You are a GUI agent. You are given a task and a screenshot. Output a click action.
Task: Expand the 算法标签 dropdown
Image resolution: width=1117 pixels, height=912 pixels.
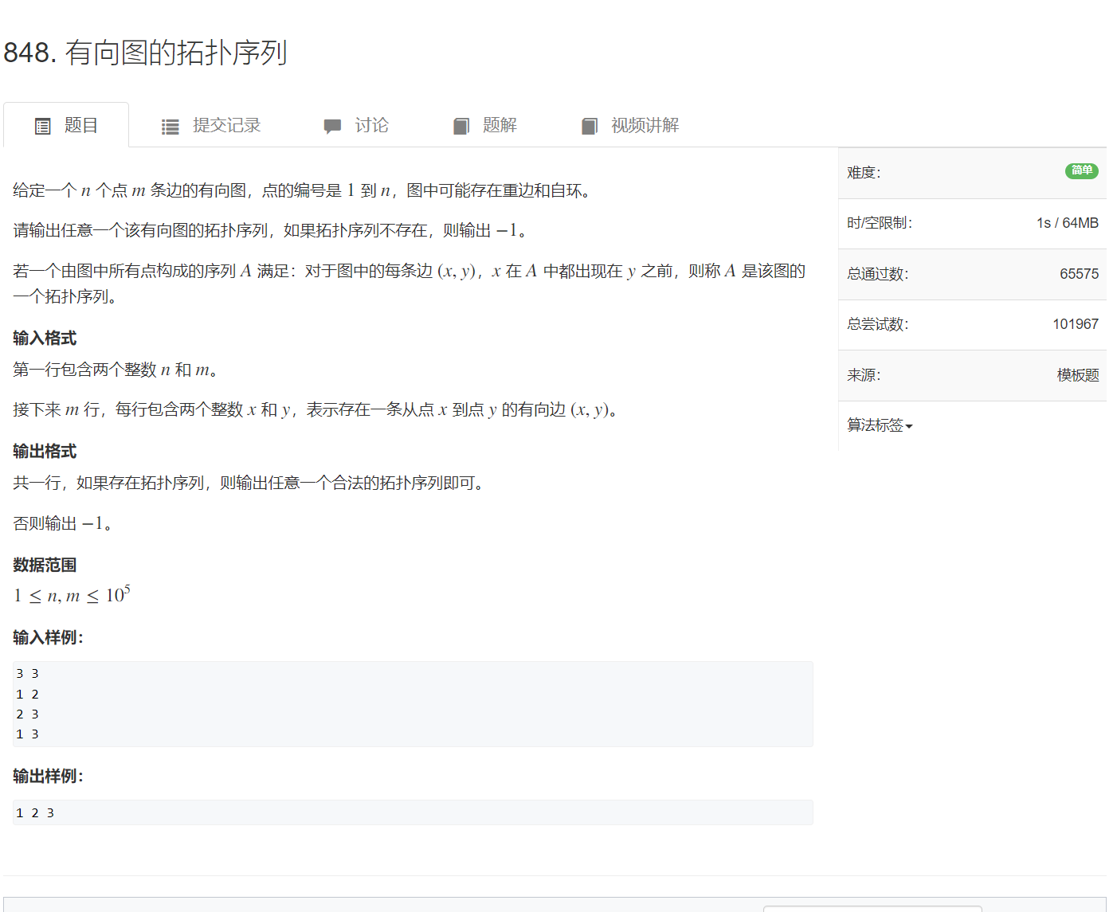point(880,425)
